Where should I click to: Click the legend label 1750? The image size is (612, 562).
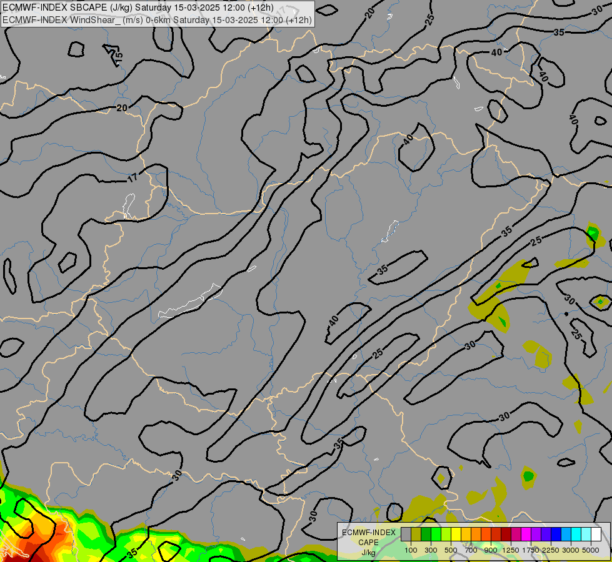pyautogui.click(x=531, y=550)
